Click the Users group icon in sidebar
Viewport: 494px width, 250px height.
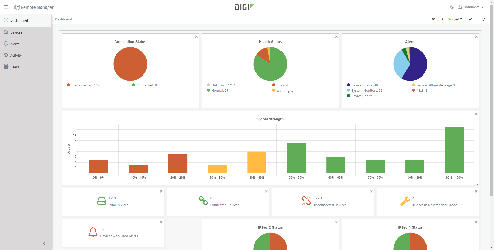pos(6,67)
